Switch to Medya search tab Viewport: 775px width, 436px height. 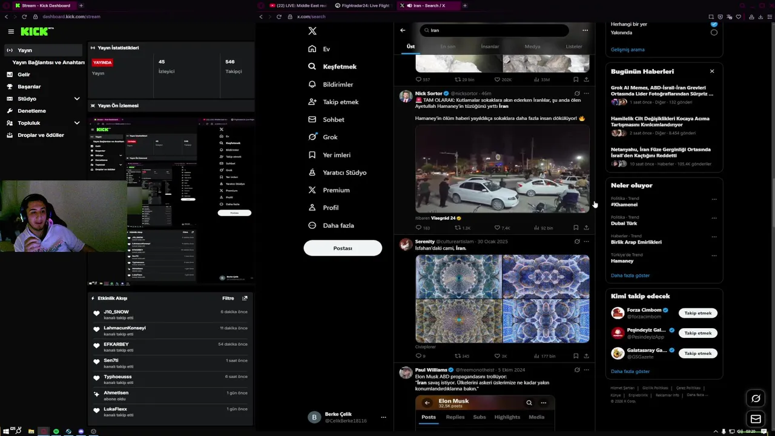pyautogui.click(x=532, y=47)
